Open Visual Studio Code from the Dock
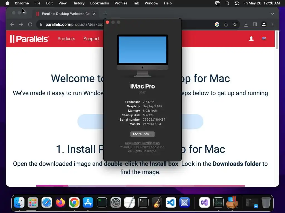 pos(171,202)
